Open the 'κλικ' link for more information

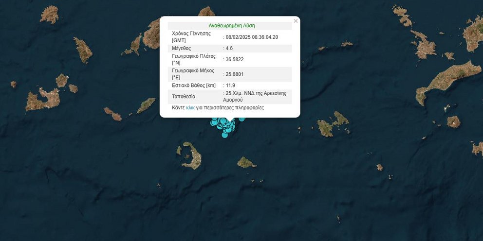click(190, 107)
